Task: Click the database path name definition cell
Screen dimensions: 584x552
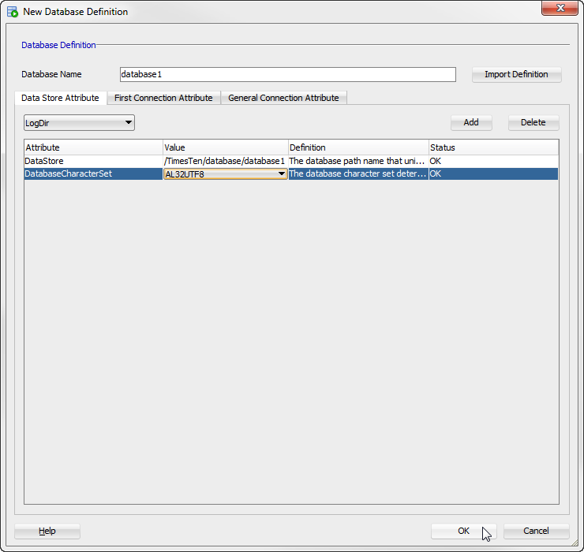Action: point(358,161)
